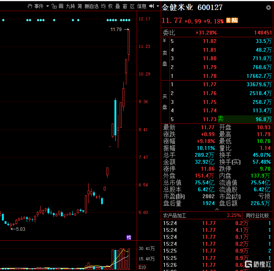Select buy level 3 price 11.75

[x=210, y=102]
